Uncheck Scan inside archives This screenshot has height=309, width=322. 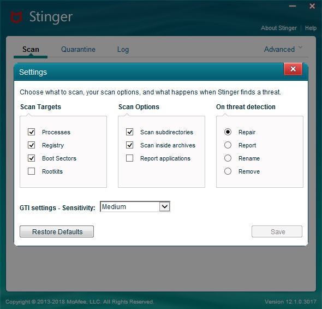point(129,145)
